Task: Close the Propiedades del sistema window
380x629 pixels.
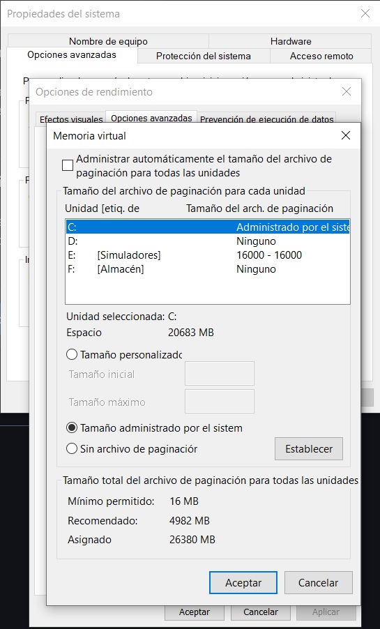Action: point(365,13)
